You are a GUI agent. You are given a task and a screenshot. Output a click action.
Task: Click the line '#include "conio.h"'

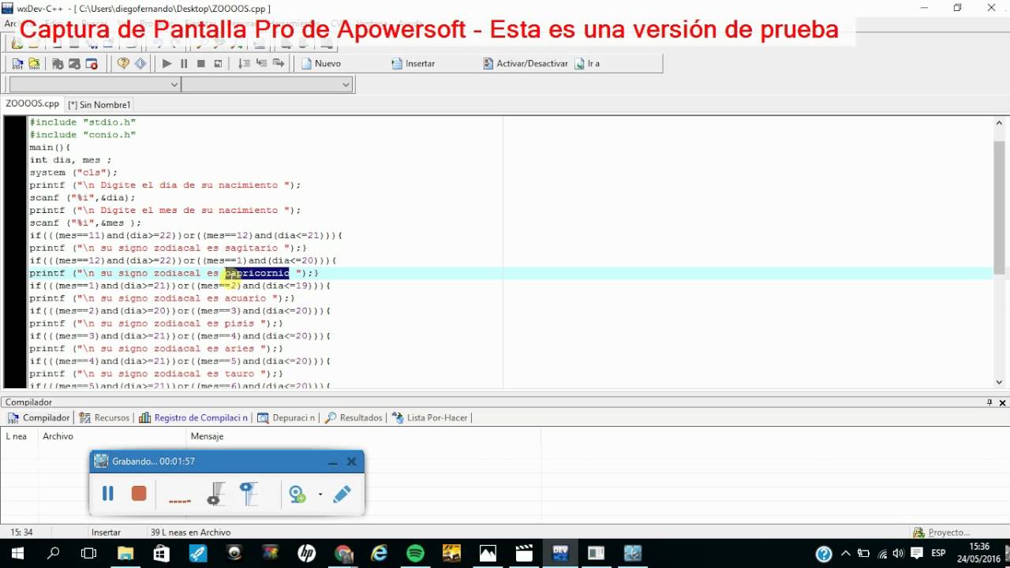[83, 134]
